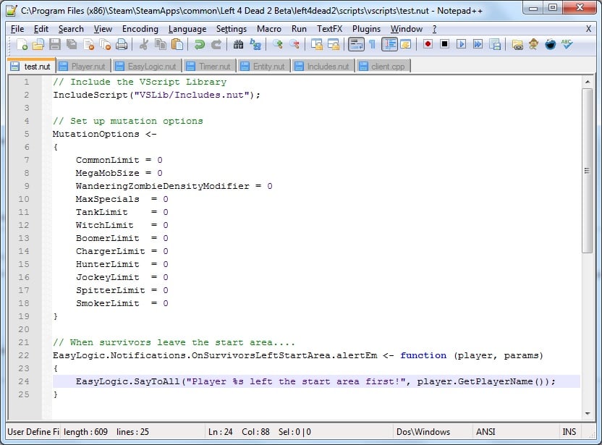Click the folder with chain link icon
This screenshot has width=602, height=445.
click(x=517, y=45)
